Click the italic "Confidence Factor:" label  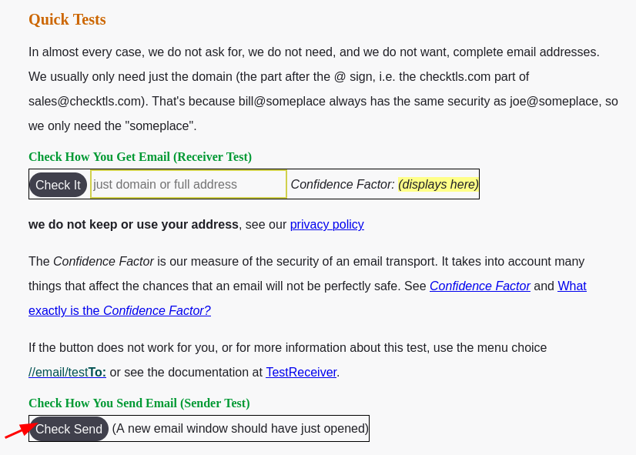click(342, 185)
